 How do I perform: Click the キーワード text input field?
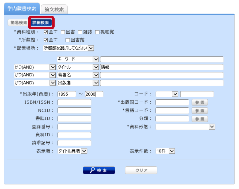pyautogui.click(x=162, y=59)
